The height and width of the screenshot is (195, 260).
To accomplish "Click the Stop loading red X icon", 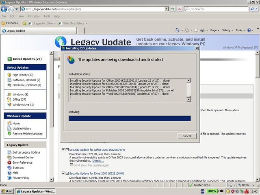I will click(x=180, y=9).
